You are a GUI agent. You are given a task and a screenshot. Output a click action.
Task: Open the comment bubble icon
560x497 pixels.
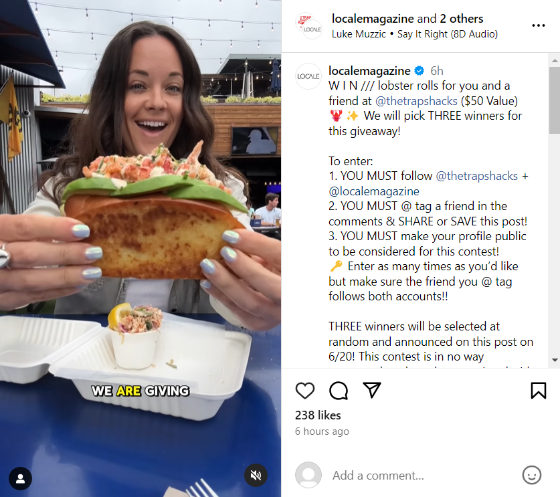(339, 390)
